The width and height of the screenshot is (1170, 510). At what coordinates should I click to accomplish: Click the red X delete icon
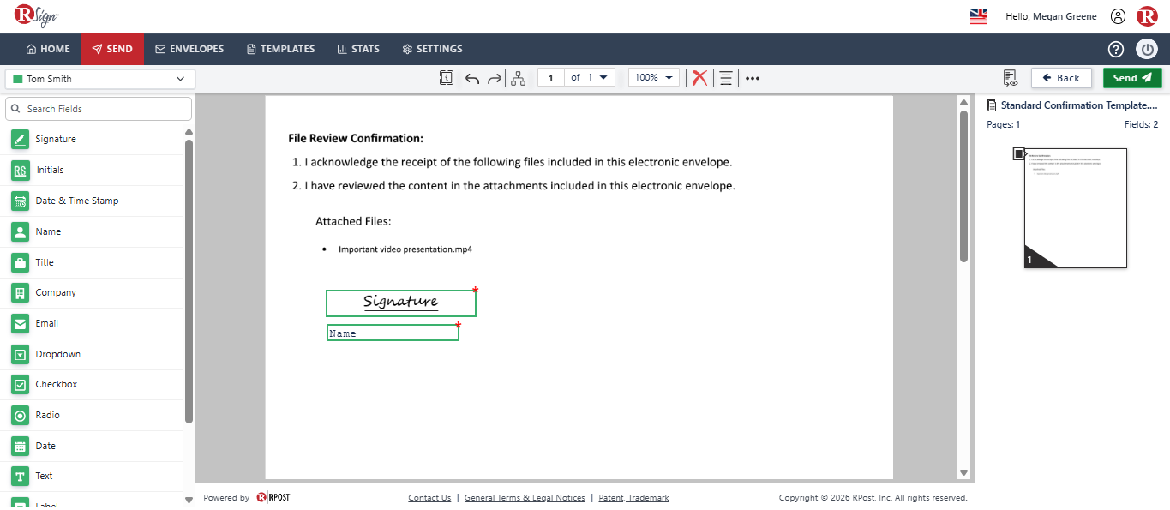[699, 78]
